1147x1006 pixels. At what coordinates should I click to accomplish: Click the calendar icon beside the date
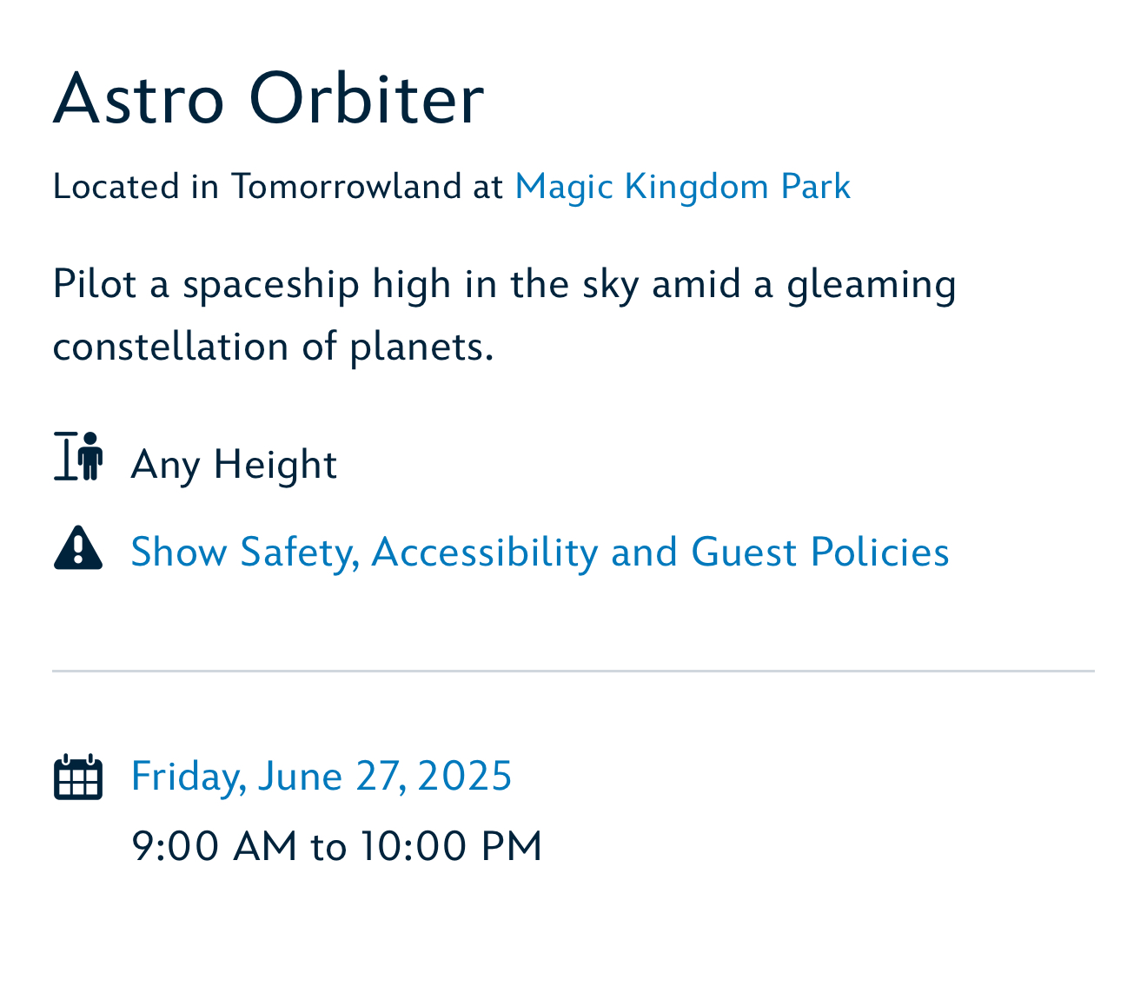(x=78, y=777)
